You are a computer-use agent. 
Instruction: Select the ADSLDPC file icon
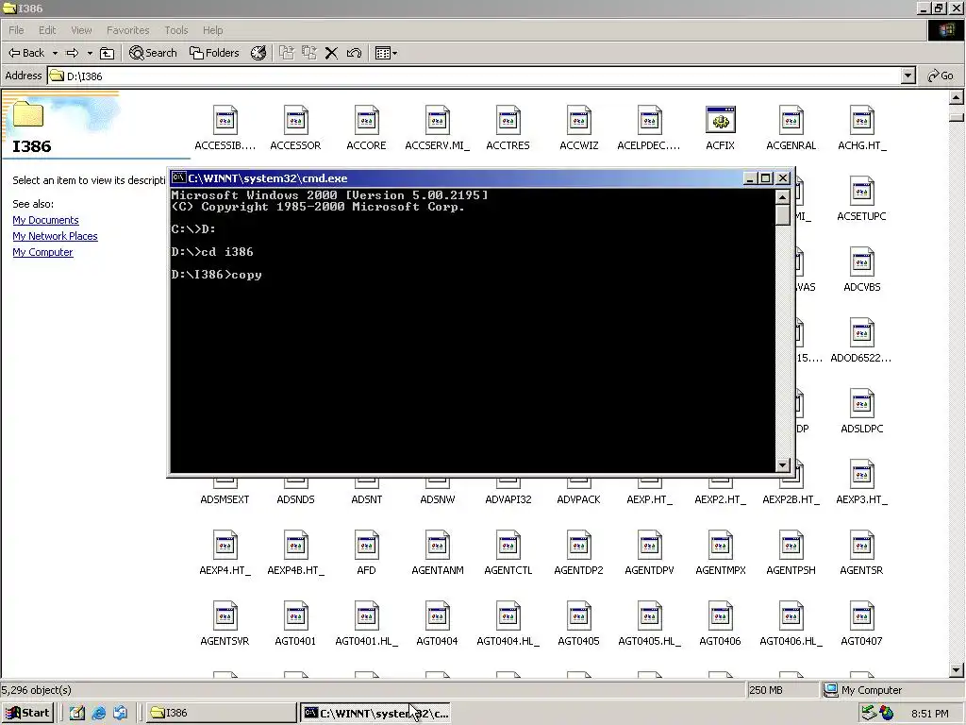pos(862,403)
